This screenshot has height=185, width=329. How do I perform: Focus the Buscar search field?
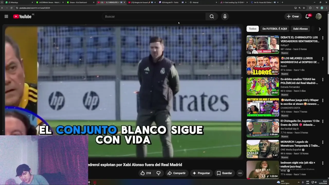pos(154,16)
